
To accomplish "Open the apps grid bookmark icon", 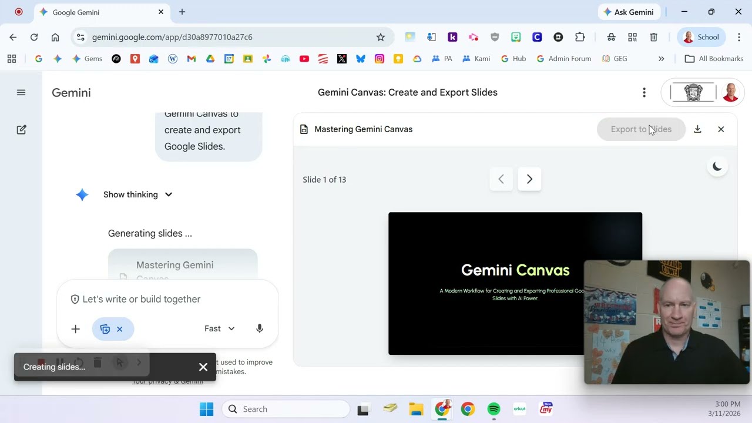I will click(12, 59).
